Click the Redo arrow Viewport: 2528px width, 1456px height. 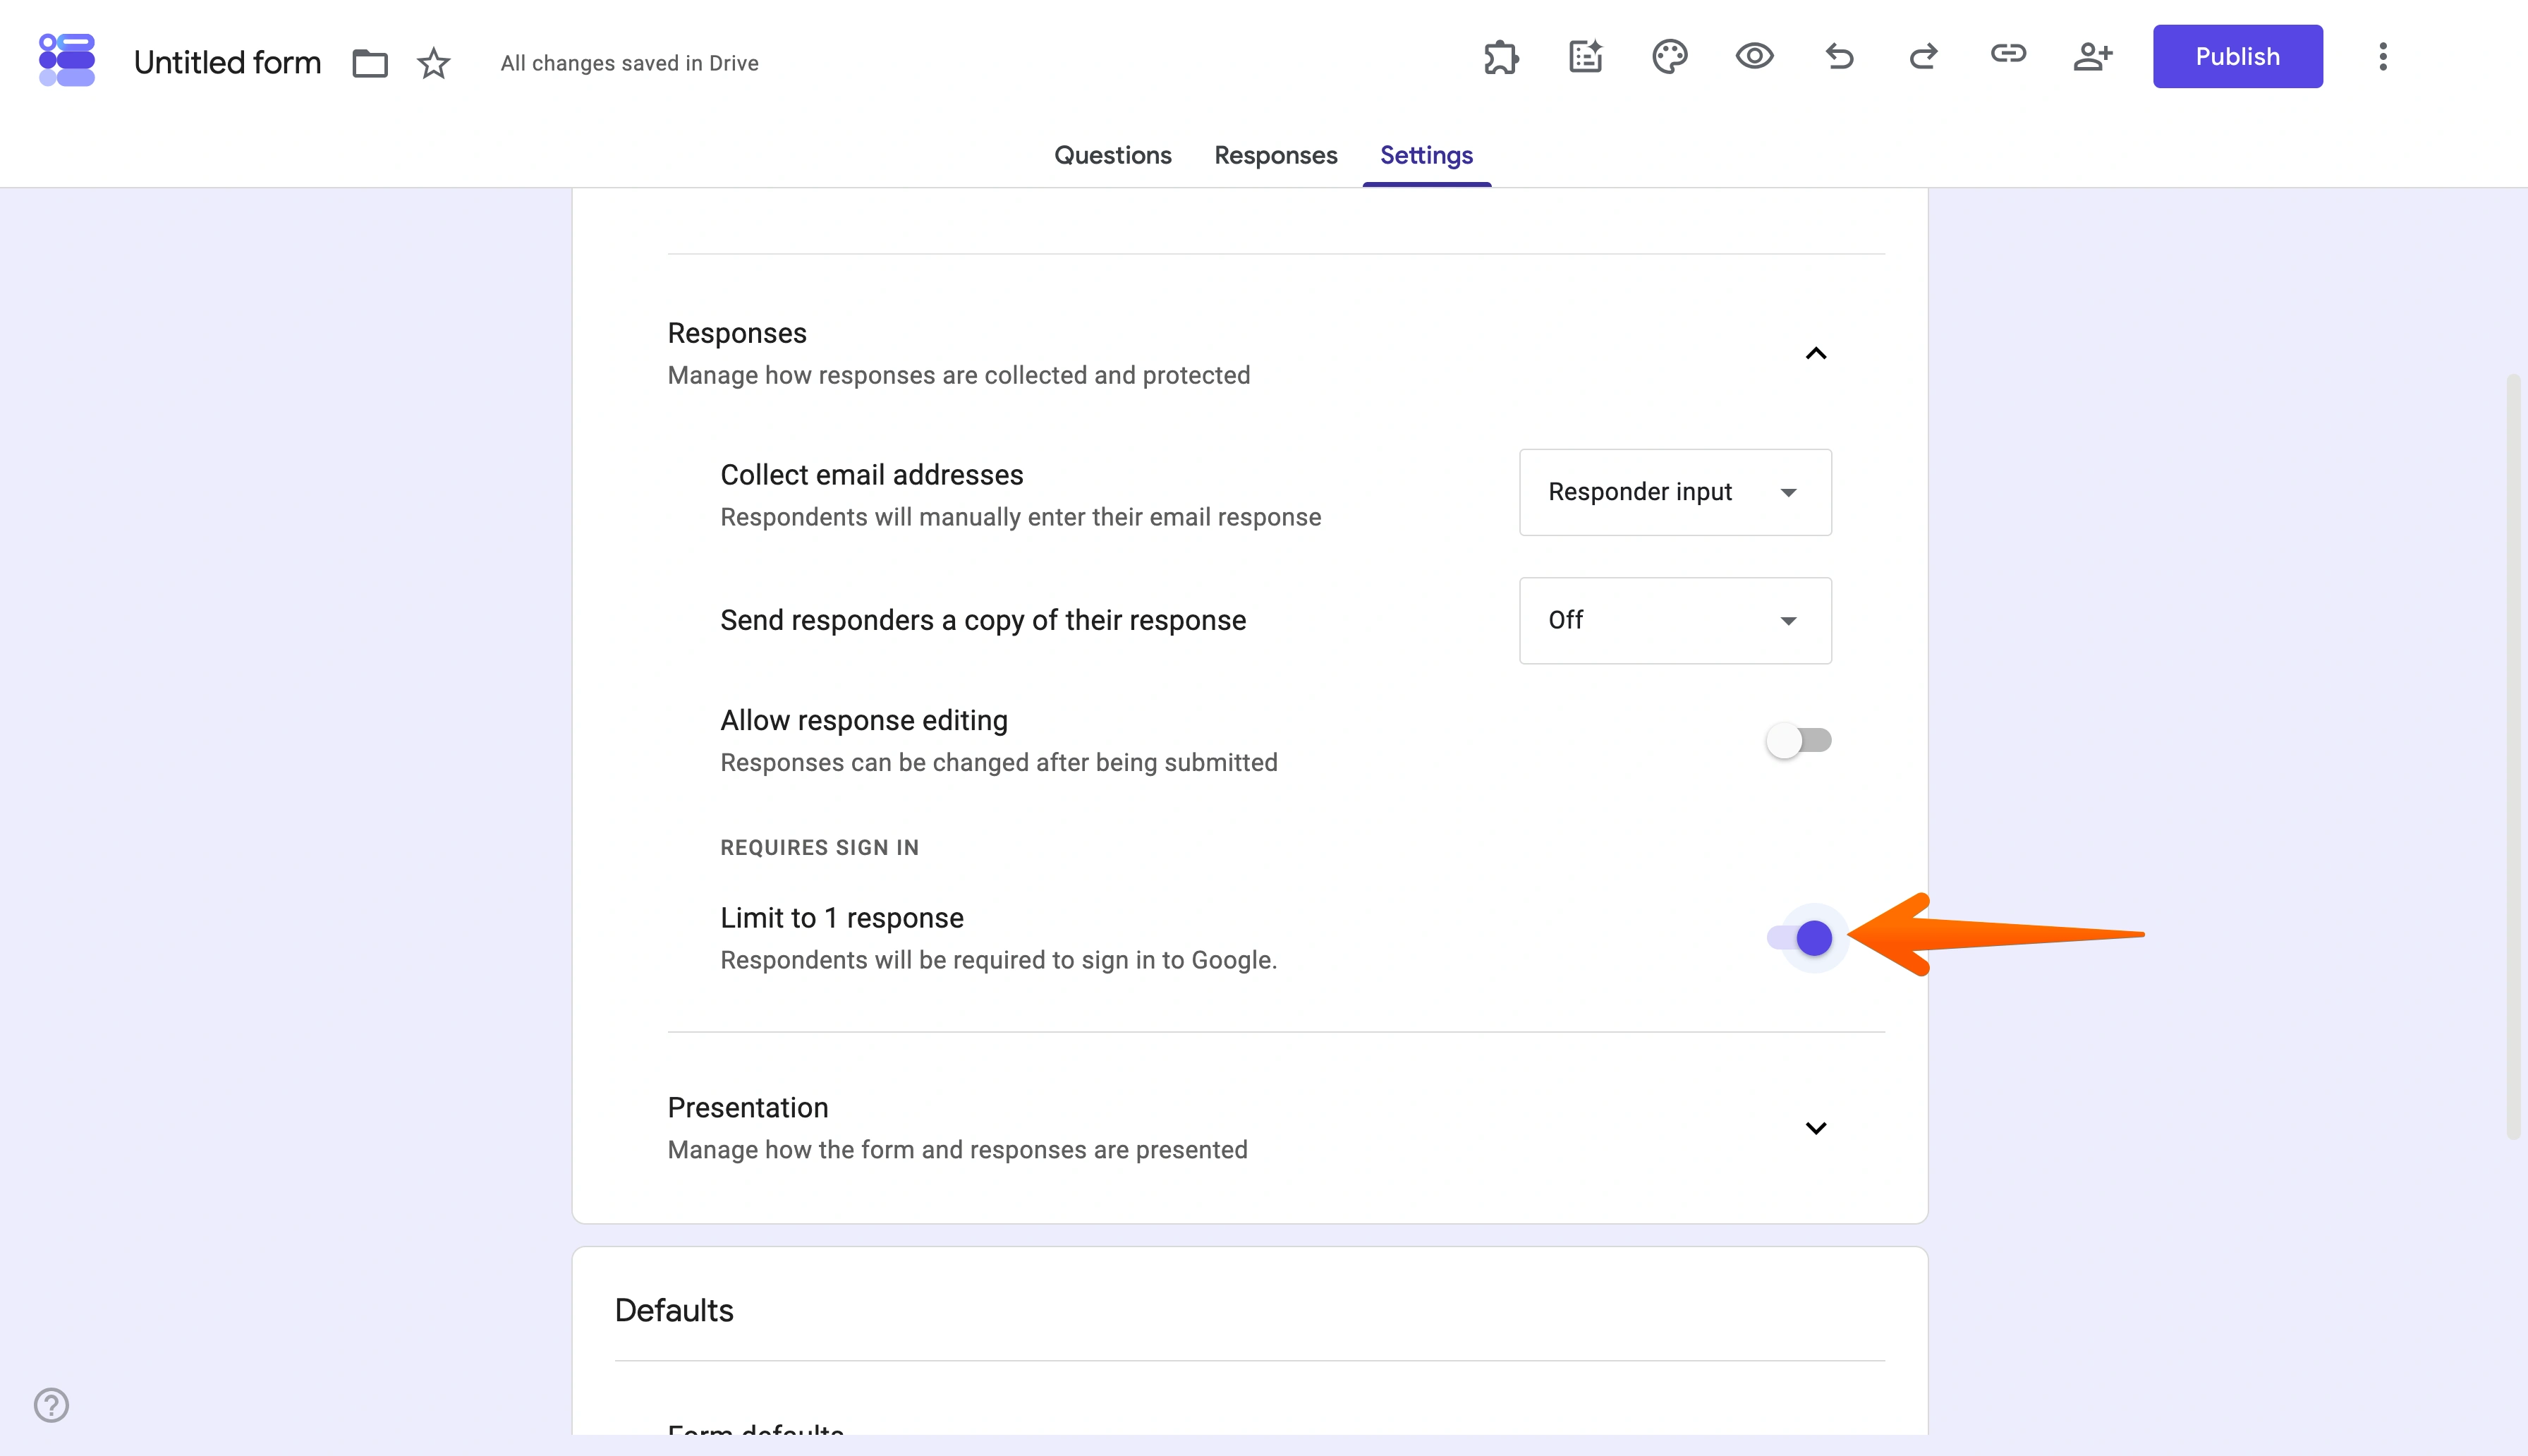[1924, 56]
